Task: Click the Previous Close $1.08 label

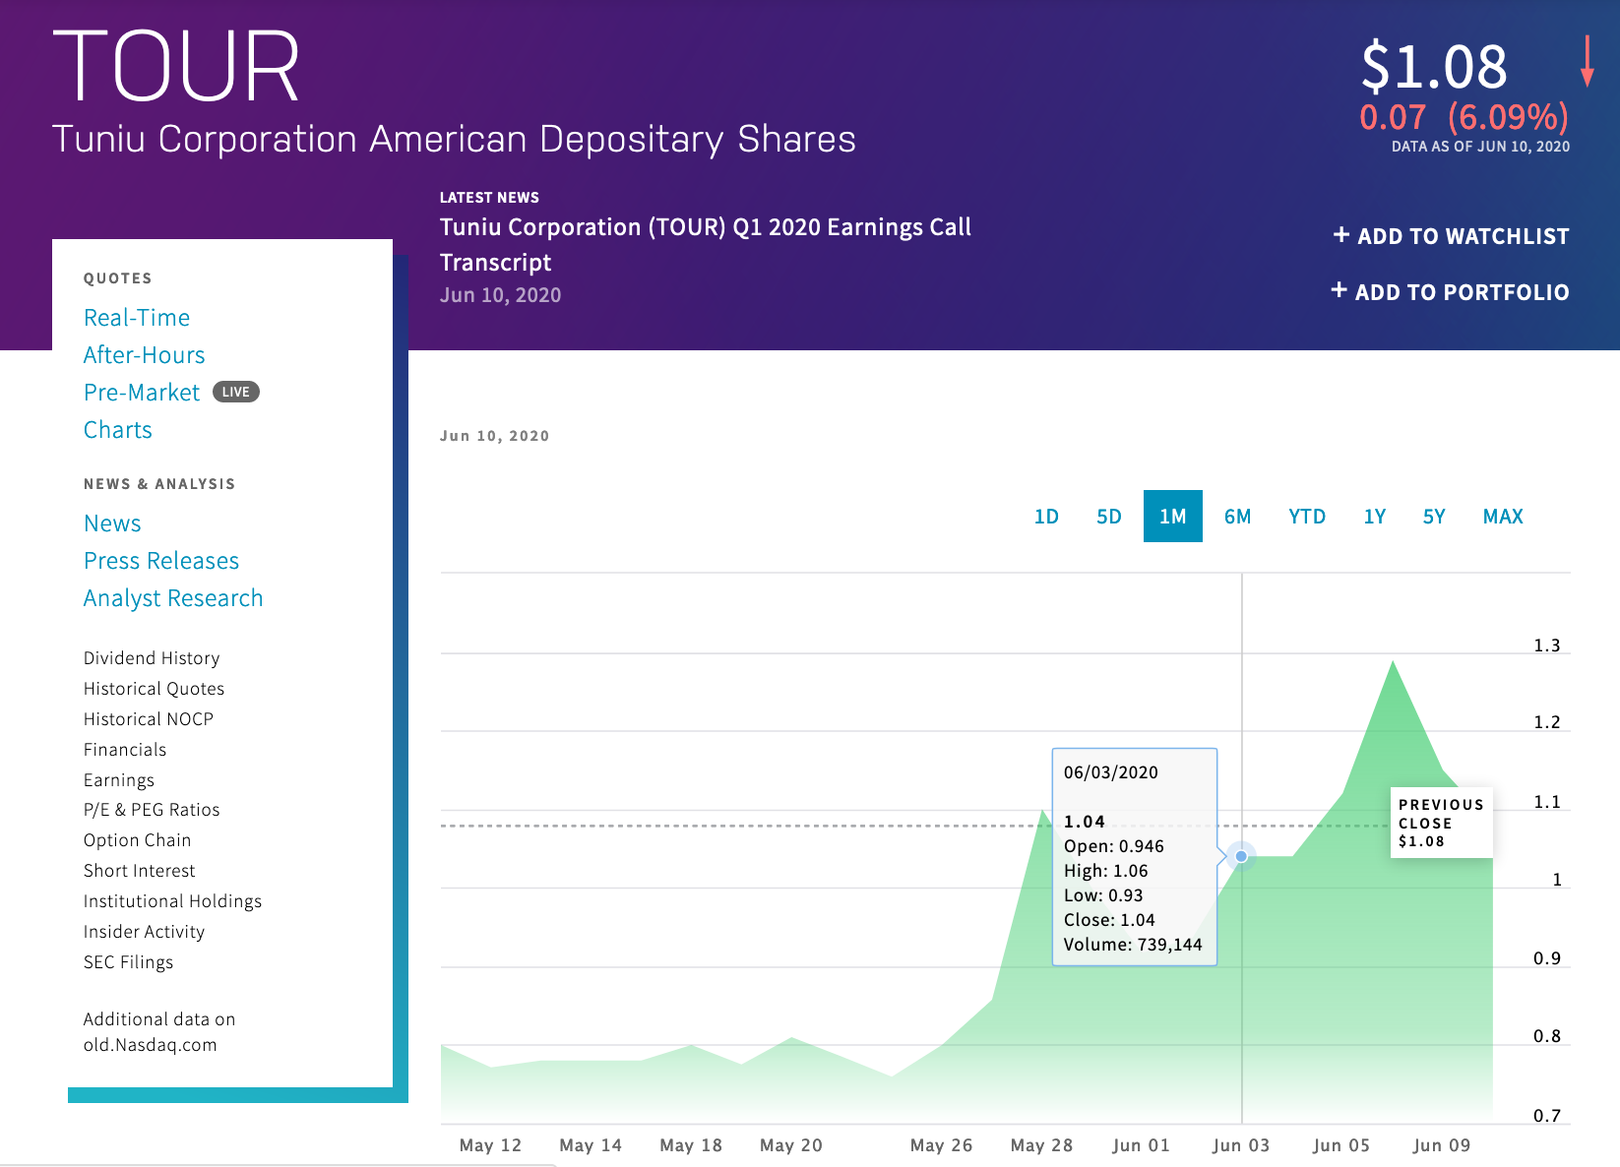Action: (1441, 823)
